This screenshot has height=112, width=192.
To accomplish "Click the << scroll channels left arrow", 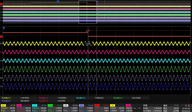I will click(x=135, y=108).
